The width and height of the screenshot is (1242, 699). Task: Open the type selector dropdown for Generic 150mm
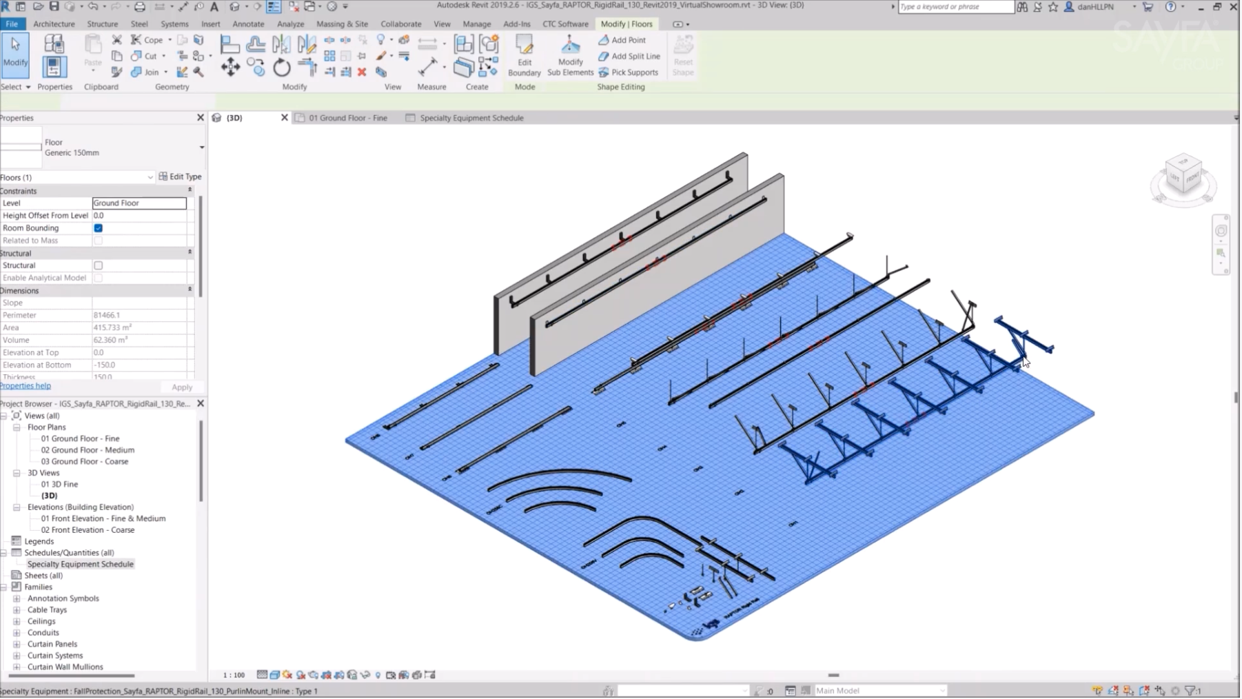[x=201, y=147]
